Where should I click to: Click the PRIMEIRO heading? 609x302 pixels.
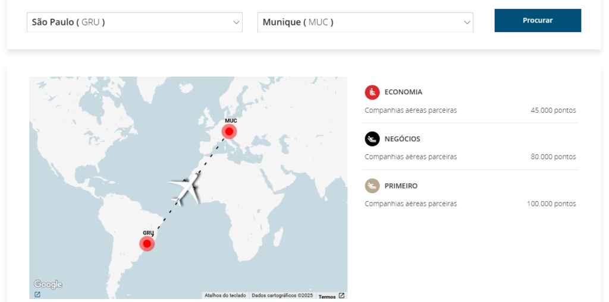[401, 186]
